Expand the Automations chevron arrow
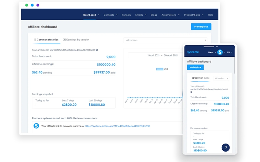Viewport: 260px width, 162px height. (179, 15)
